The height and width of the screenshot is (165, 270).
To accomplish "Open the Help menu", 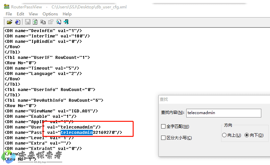I will coord(67,14).
